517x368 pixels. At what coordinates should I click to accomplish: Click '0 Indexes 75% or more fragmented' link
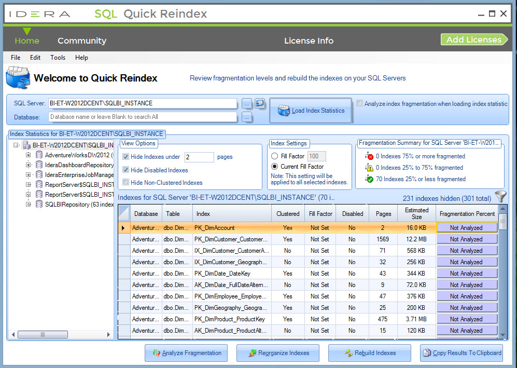click(421, 156)
